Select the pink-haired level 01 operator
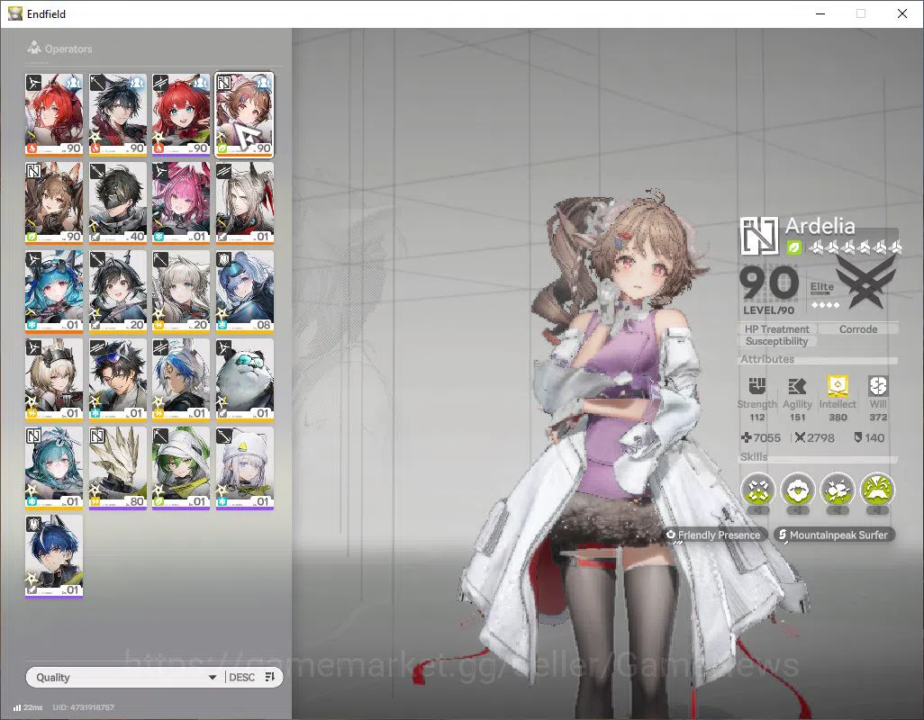The height and width of the screenshot is (720, 924). [181, 202]
